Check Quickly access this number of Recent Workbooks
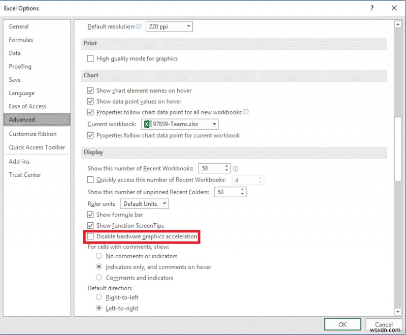The width and height of the screenshot is (406, 335). (90, 179)
